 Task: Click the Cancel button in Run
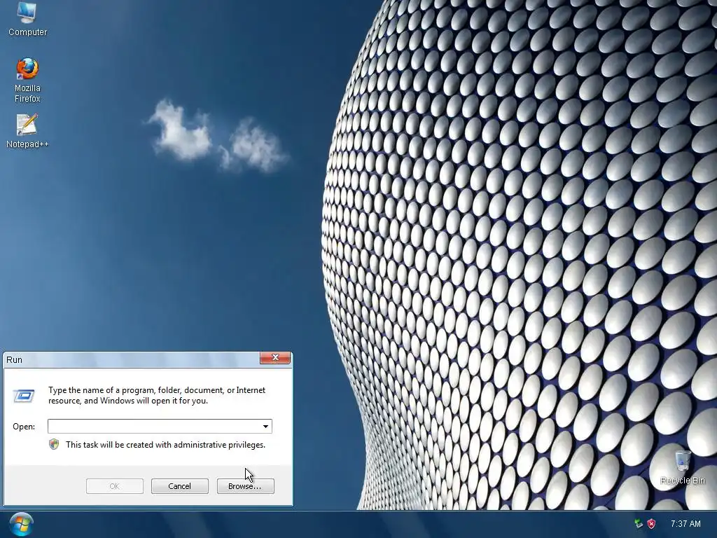click(180, 486)
